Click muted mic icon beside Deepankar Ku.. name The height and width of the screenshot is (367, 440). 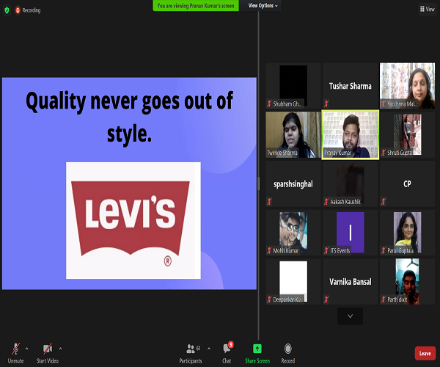coord(269,299)
